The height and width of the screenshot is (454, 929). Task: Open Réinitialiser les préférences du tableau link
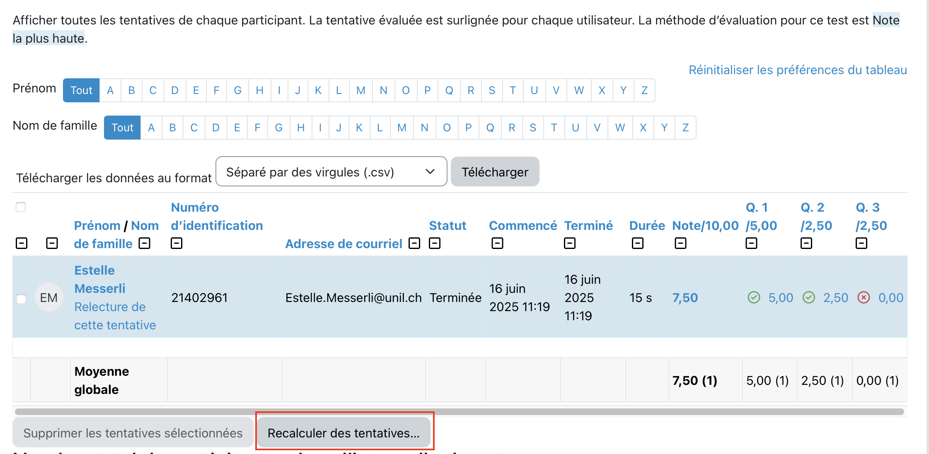click(x=798, y=70)
